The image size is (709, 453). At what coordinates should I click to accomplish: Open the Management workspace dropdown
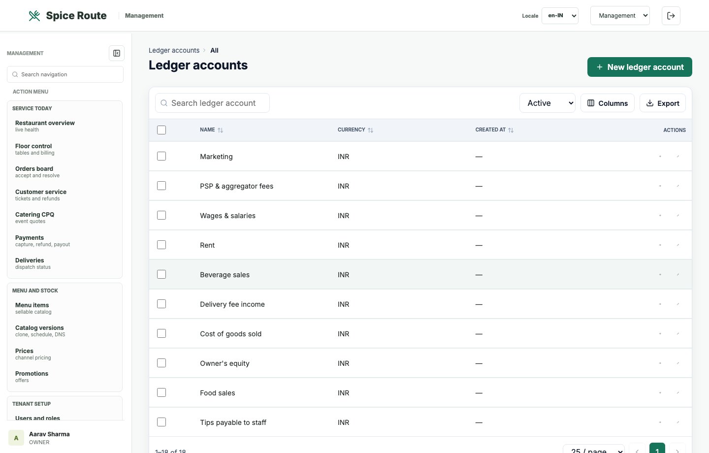(620, 16)
